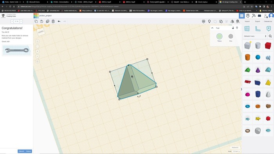Screen dimensions: 274x154
Task: Click the invite collaborator person icon
Action: tap(266, 16)
